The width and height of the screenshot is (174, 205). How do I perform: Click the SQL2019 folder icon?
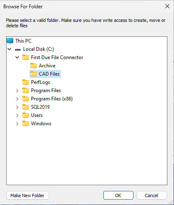[x=26, y=107]
